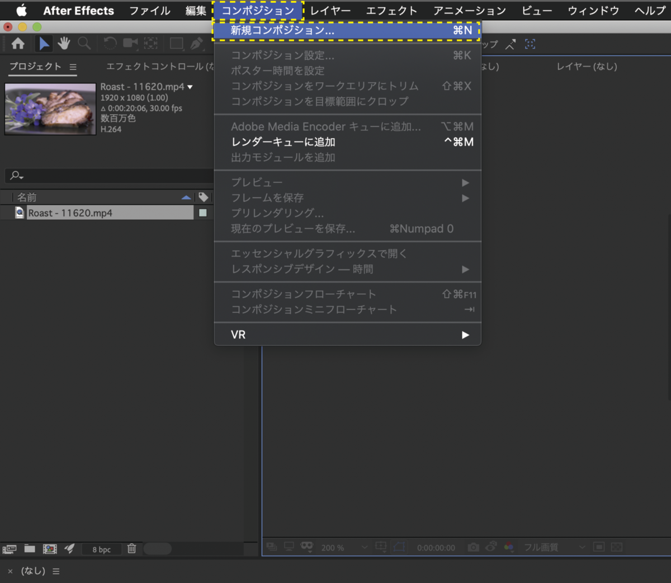Select the Selection arrow tool

click(x=44, y=44)
